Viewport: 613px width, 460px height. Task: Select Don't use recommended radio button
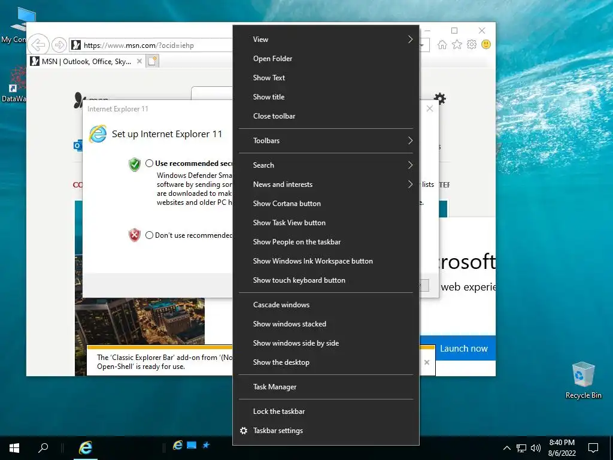(x=149, y=235)
